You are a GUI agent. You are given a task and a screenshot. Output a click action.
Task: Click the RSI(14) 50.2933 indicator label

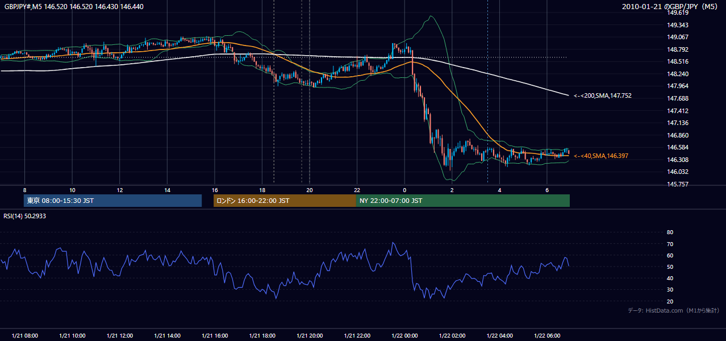tap(24, 216)
